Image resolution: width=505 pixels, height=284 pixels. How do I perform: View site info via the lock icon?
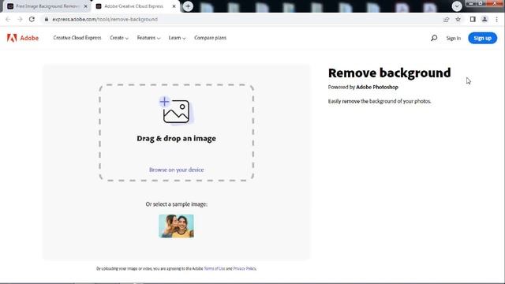pyautogui.click(x=47, y=19)
